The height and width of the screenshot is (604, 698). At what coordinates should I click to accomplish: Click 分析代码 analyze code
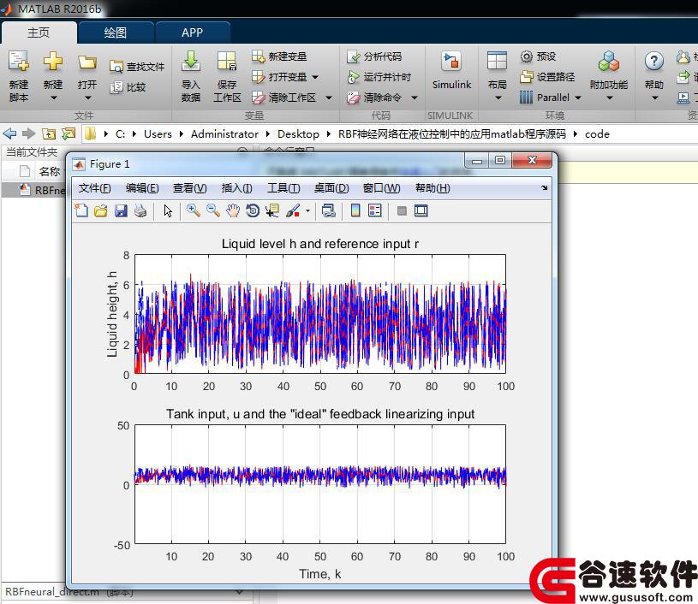[374, 56]
